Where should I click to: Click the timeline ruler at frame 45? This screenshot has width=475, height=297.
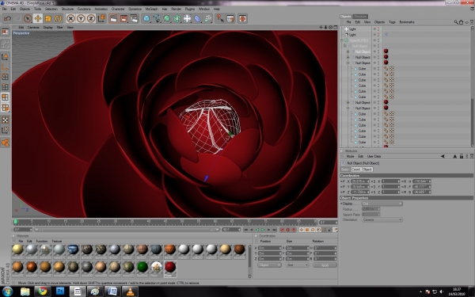(x=165, y=222)
